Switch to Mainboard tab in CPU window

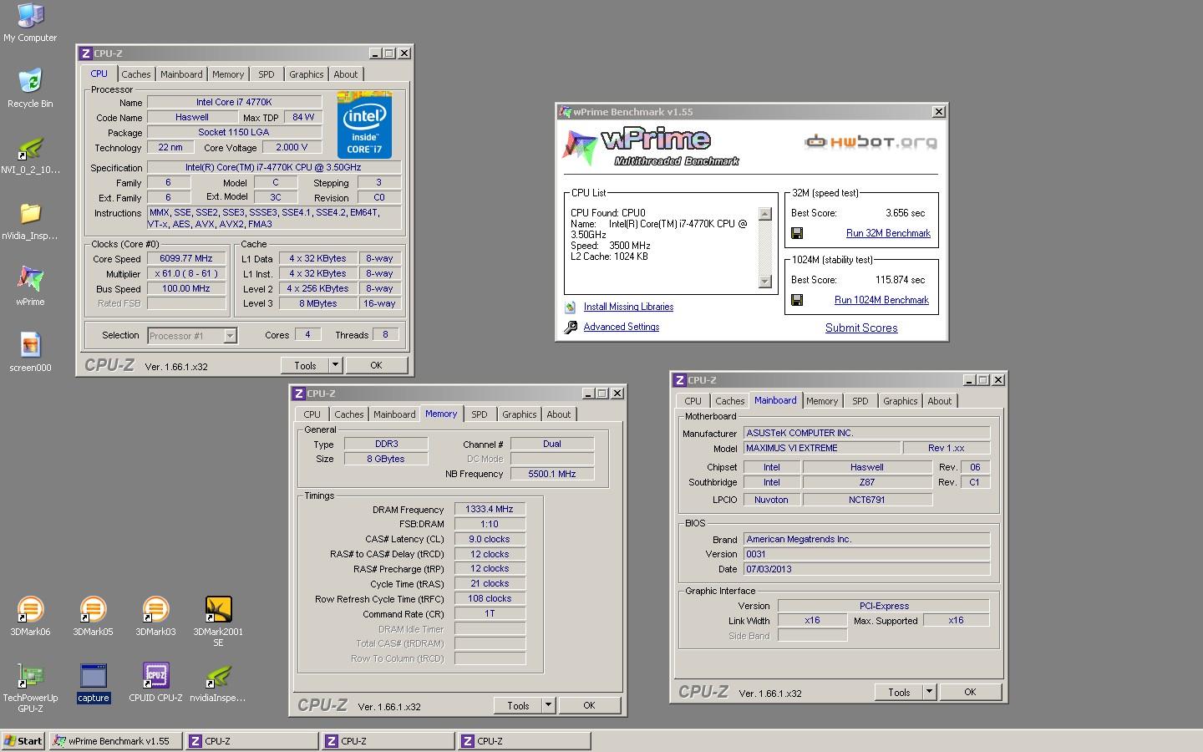pos(181,74)
